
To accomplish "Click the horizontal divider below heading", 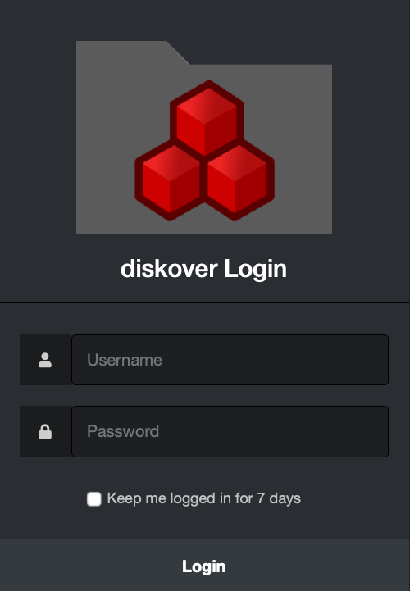I will click(205, 302).
